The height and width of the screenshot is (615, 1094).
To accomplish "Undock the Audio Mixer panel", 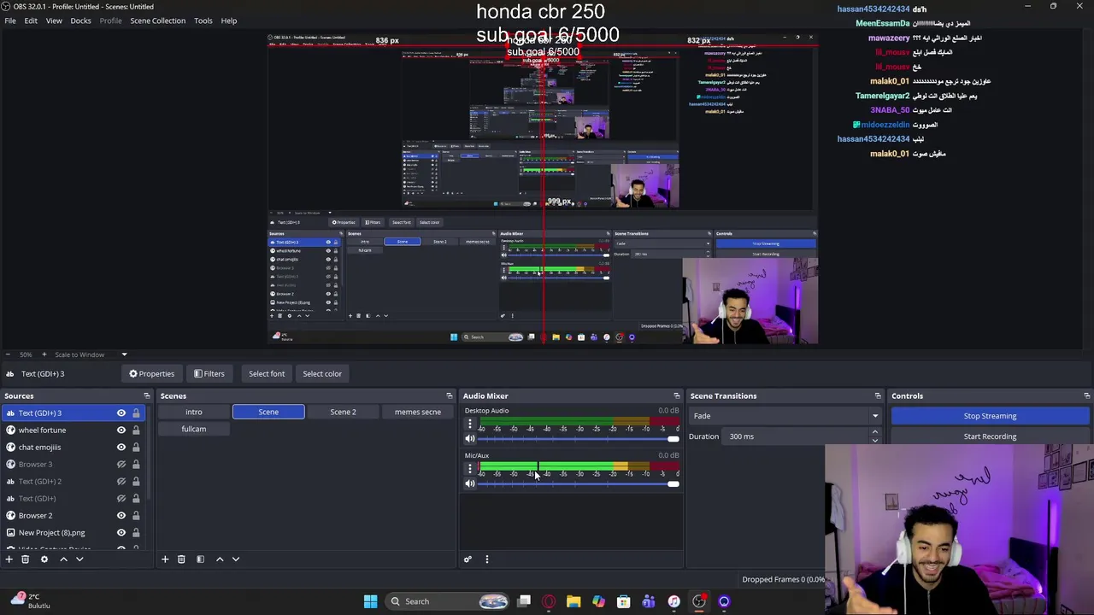I will pyautogui.click(x=677, y=395).
